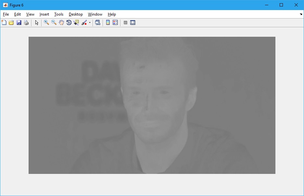304x196 pixels.
Task: Expand the Brush tool color dropdown arrow
Action: (90, 23)
